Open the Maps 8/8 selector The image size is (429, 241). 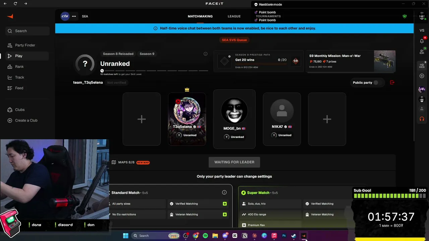(x=130, y=162)
